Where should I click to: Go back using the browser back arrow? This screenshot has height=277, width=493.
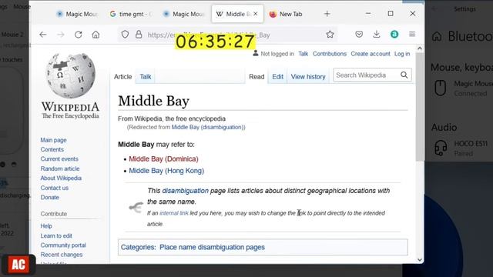coord(43,35)
